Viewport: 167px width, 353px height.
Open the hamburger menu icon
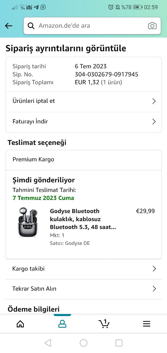pyautogui.click(x=147, y=324)
